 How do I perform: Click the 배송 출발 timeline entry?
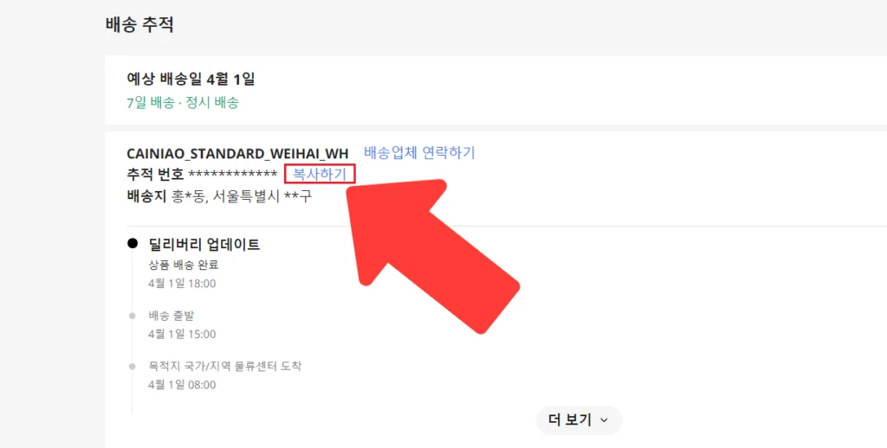tap(172, 316)
